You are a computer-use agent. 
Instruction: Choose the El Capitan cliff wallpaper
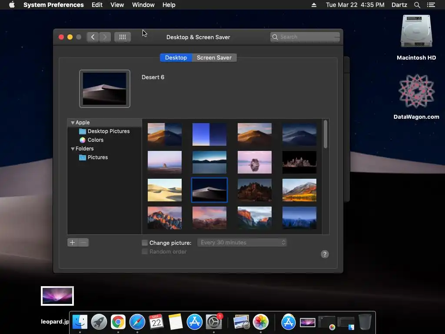coord(255,218)
